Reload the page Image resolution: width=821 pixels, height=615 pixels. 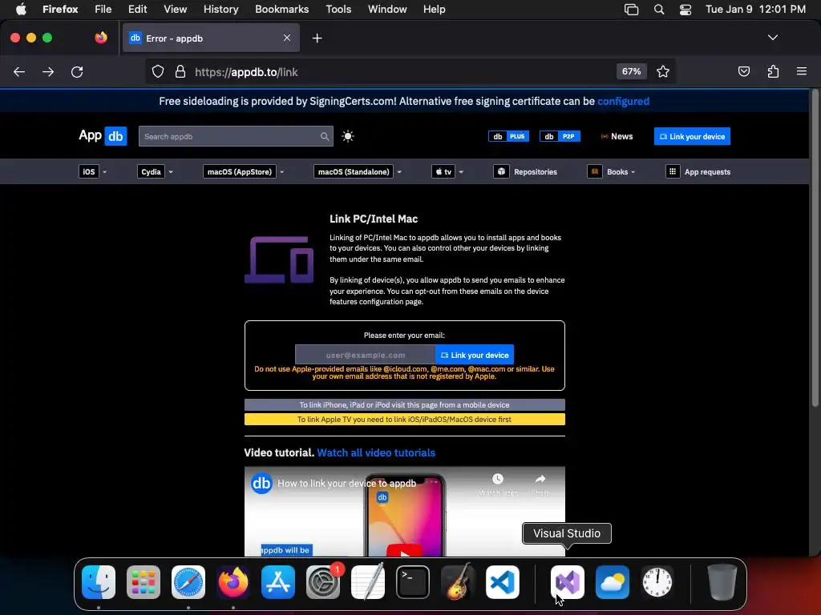coord(77,71)
